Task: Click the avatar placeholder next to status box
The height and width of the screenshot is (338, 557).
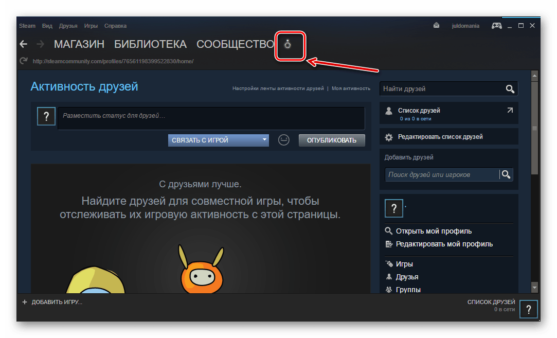Action: coord(46,116)
